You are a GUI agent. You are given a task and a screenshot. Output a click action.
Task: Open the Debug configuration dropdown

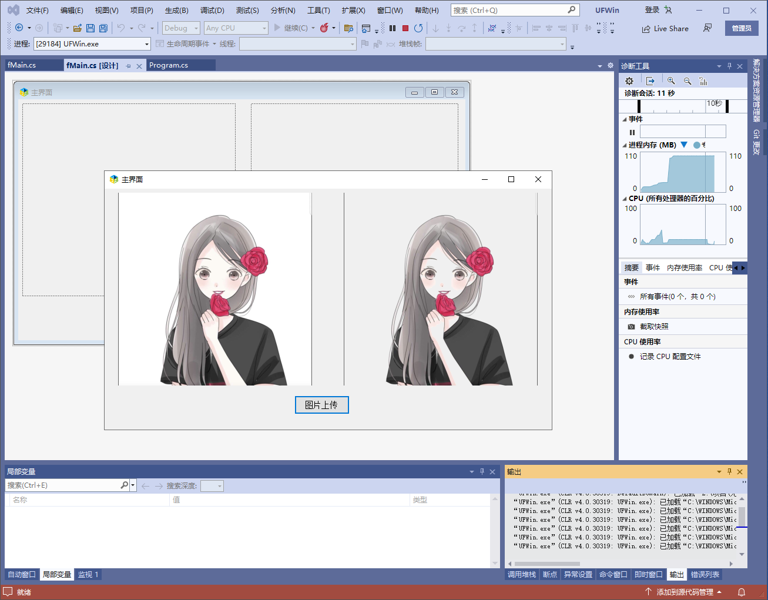coord(181,28)
